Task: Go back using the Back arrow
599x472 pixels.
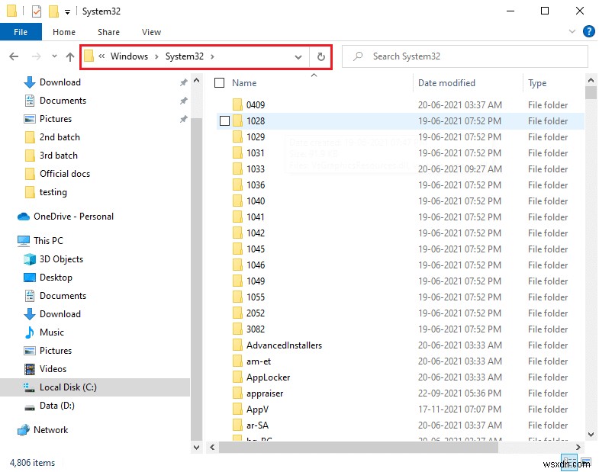Action: pyautogui.click(x=14, y=56)
